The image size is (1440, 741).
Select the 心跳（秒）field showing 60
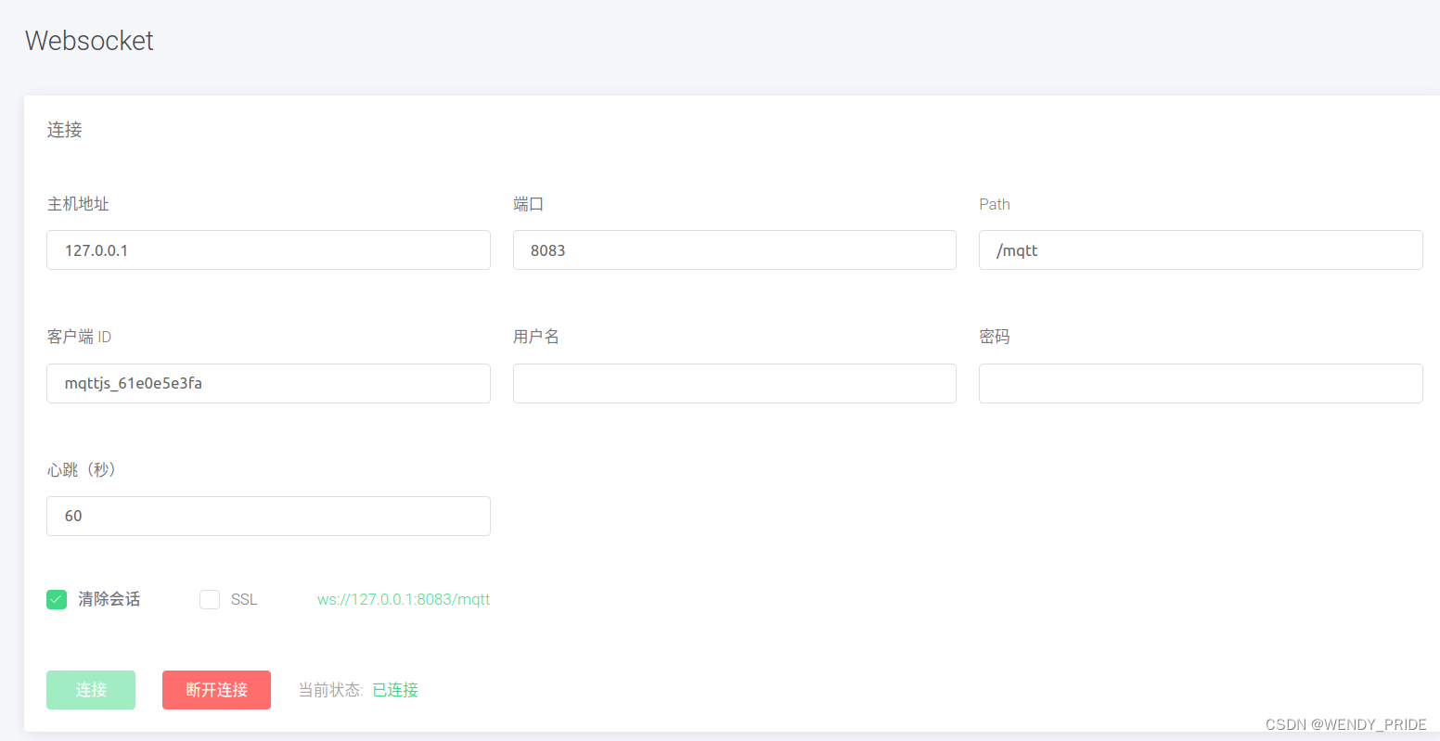click(x=268, y=516)
